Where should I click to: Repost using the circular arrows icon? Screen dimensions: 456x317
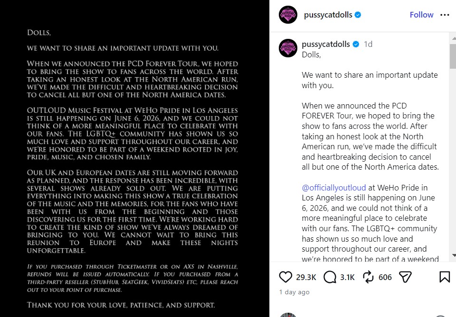point(368,277)
